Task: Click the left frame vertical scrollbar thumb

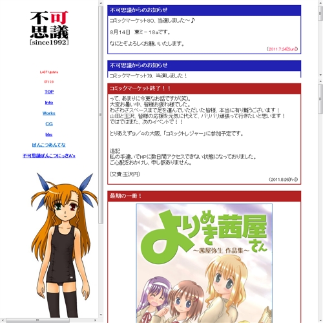Action: [x=101, y=115]
